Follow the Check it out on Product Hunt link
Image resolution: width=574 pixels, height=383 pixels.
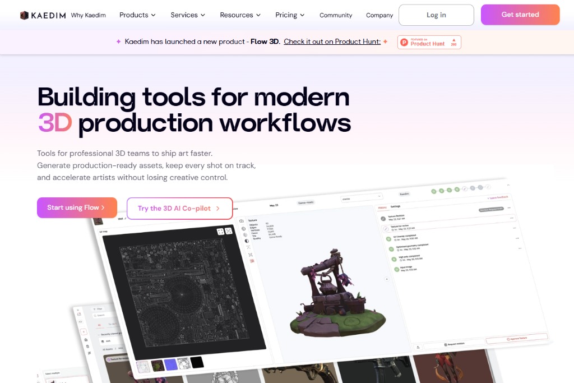[332, 41]
